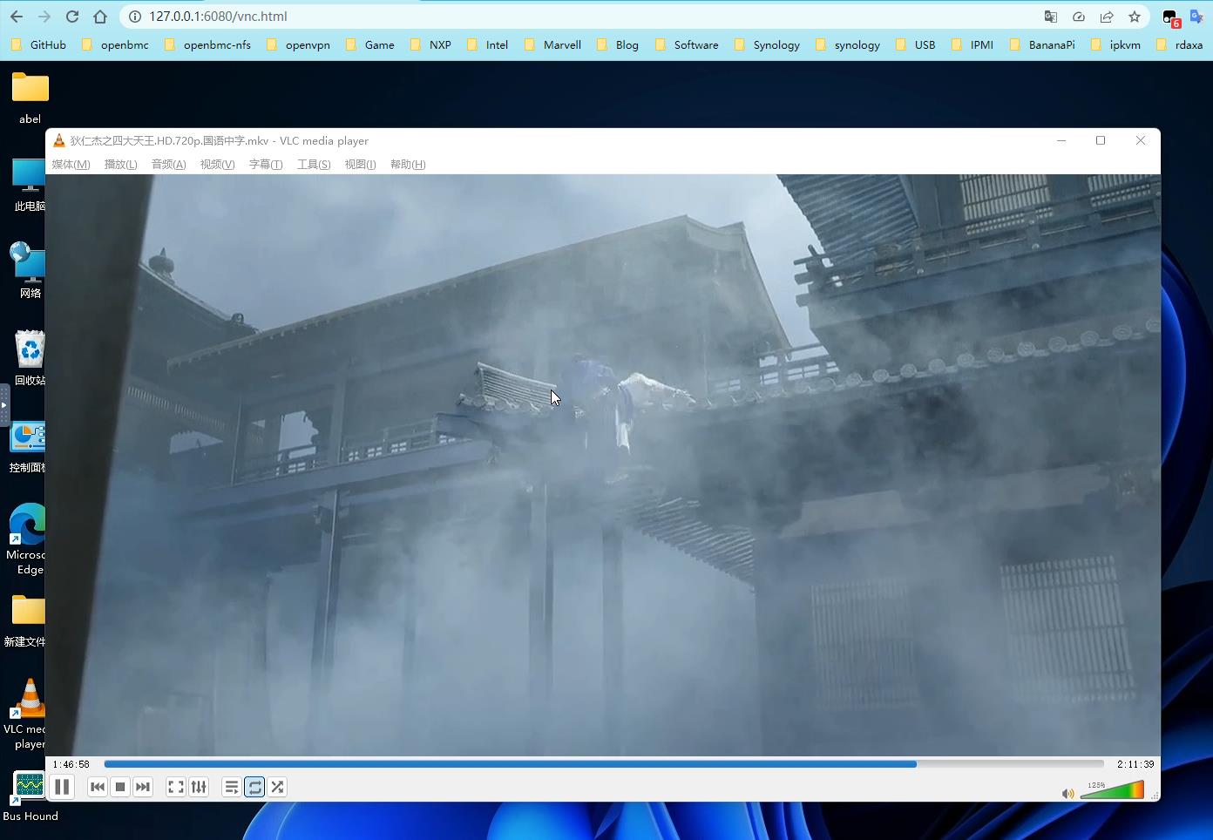The height and width of the screenshot is (840, 1213).
Task: Stop the VLC playback
Action: point(120,787)
